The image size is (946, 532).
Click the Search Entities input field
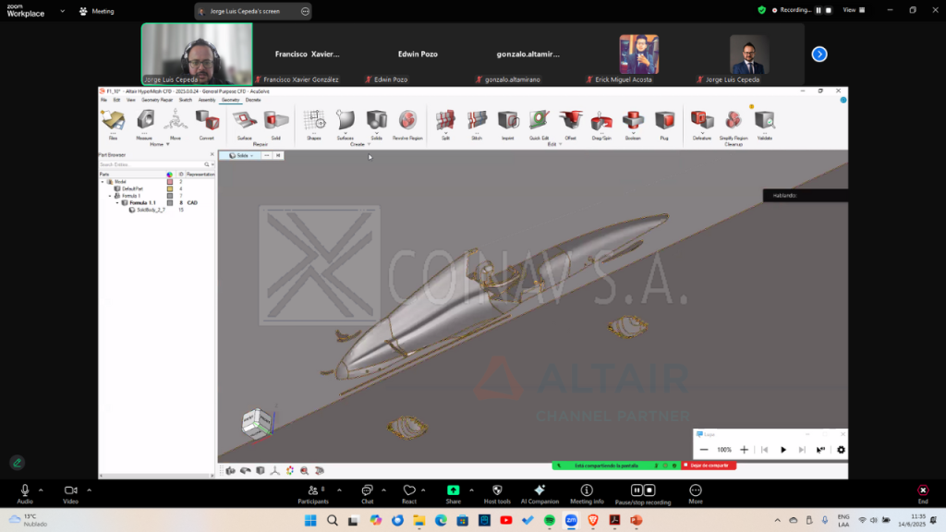click(152, 164)
